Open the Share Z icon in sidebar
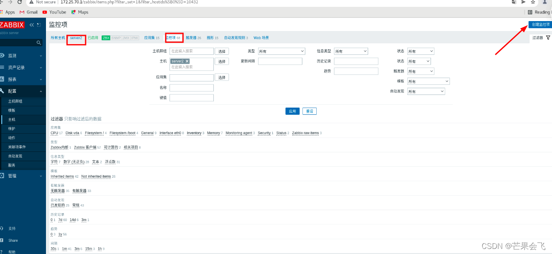The image size is (552, 254). [2, 240]
